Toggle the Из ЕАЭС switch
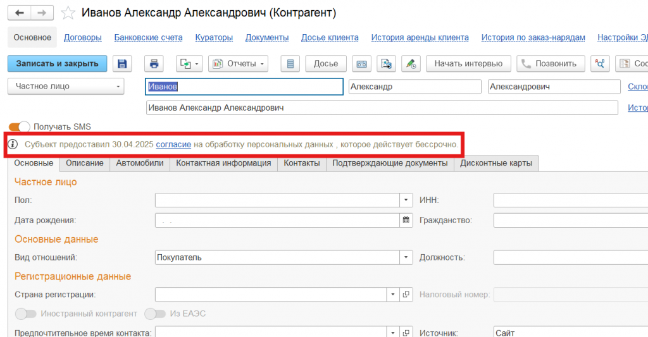Image resolution: width=648 pixels, height=337 pixels. tap(154, 314)
